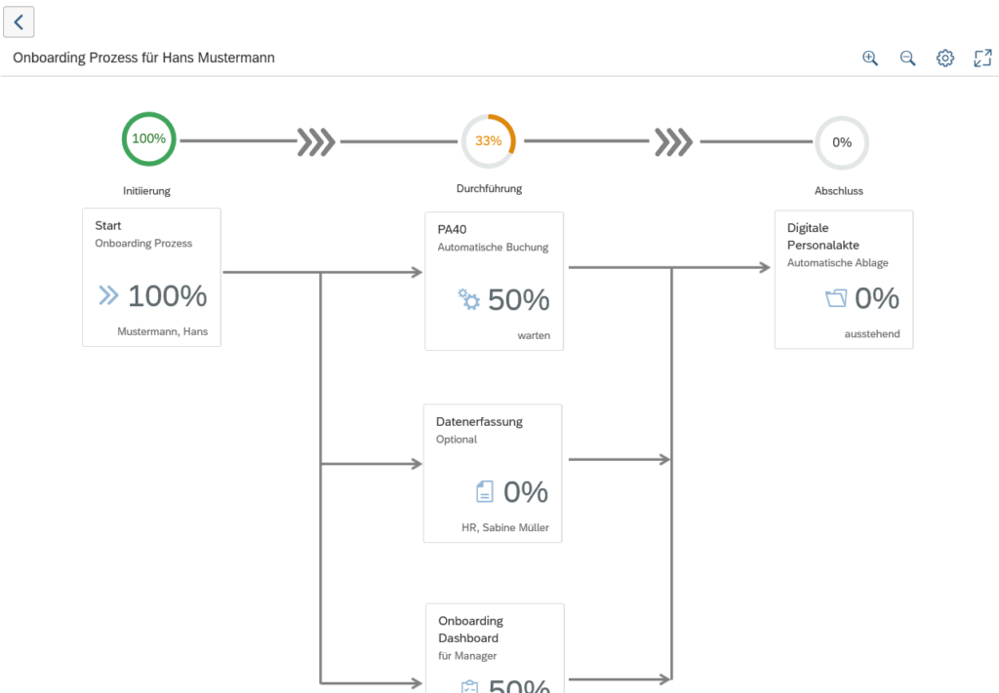999x693 pixels.
Task: Open the Start Onboarding Prozess node
Action: point(151,277)
